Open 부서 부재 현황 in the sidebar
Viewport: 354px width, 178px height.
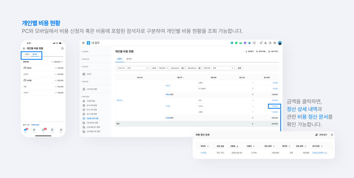90,106
